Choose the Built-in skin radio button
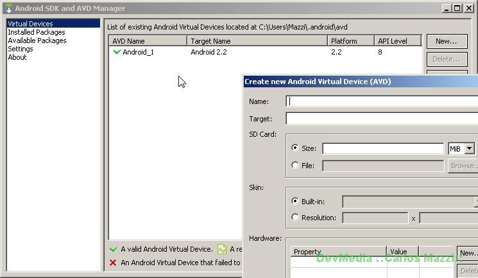Viewport: 478px width, 278px height. click(x=295, y=201)
